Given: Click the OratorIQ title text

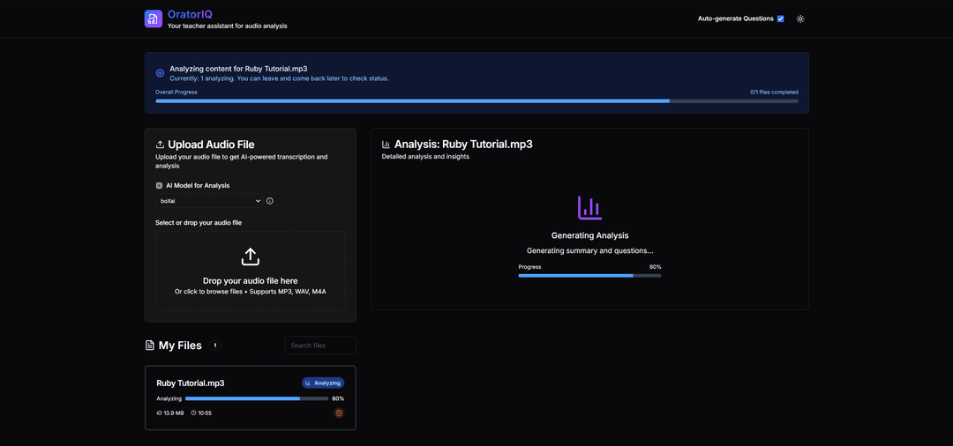Looking at the screenshot, I should coord(190,14).
